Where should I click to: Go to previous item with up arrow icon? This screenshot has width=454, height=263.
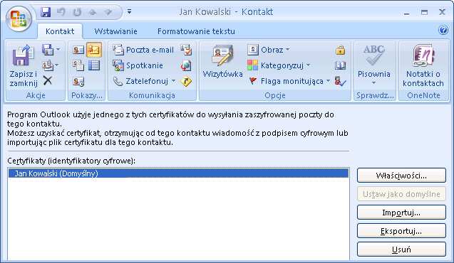point(93,12)
